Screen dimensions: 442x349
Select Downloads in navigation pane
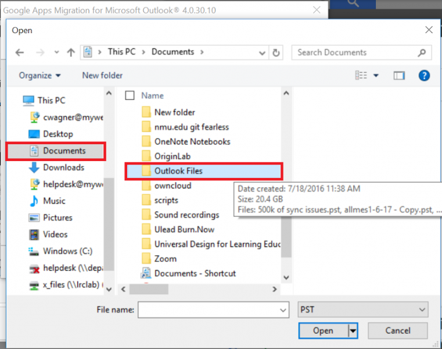(56, 168)
